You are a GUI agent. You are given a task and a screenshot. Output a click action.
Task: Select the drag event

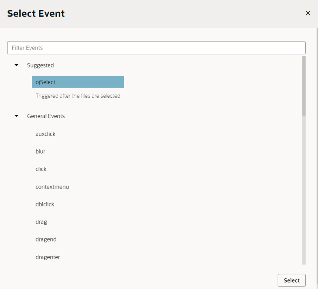point(41,222)
